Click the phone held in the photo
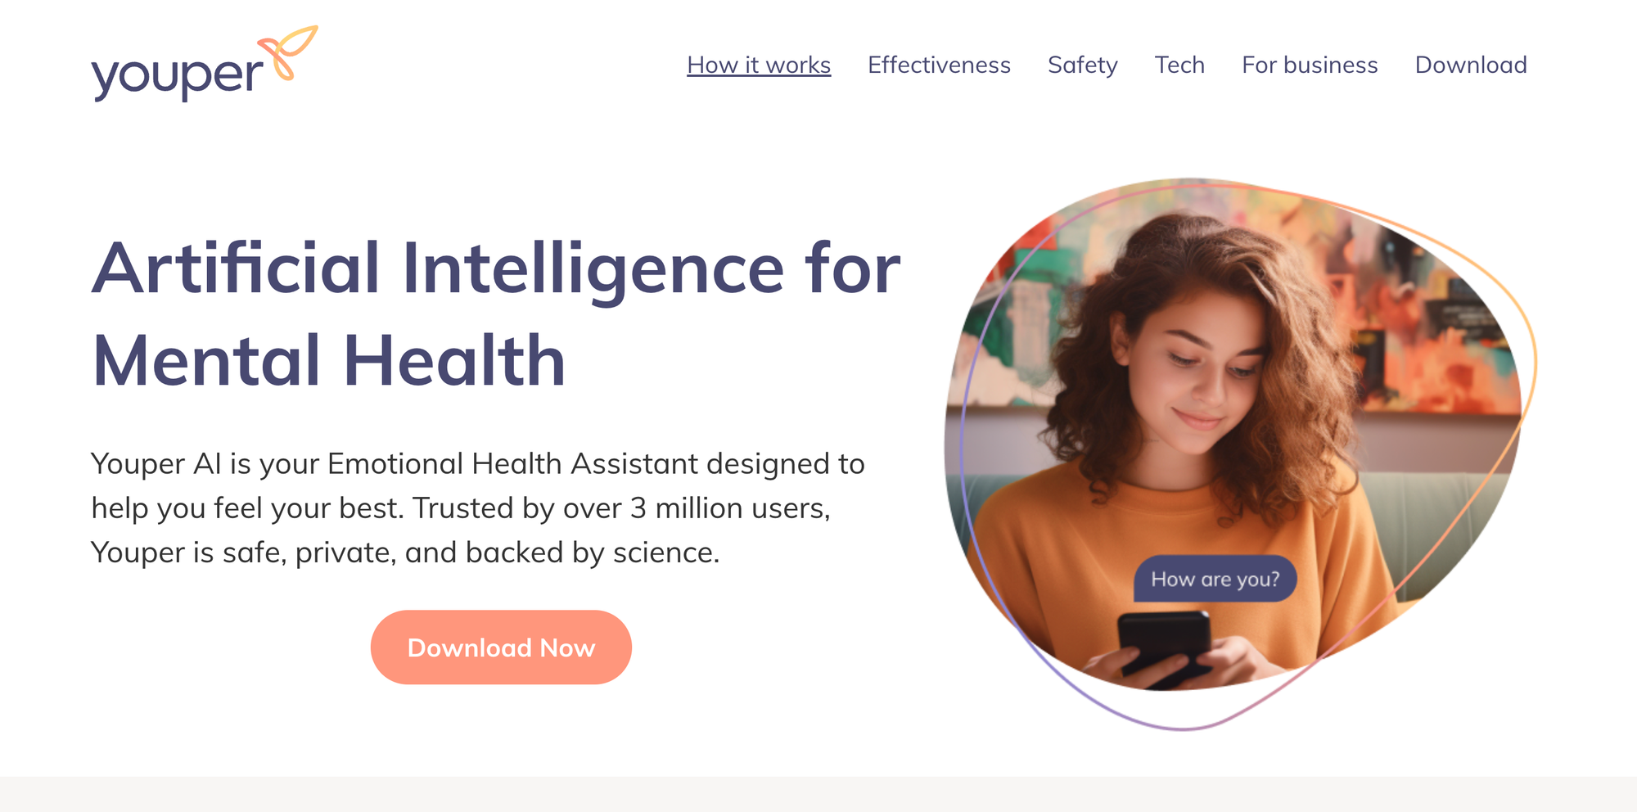Image resolution: width=1637 pixels, height=812 pixels. tap(1164, 647)
